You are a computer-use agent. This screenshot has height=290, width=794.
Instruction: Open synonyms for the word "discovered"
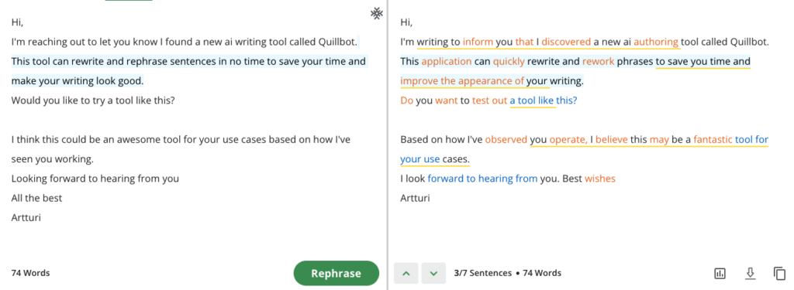[566, 42]
